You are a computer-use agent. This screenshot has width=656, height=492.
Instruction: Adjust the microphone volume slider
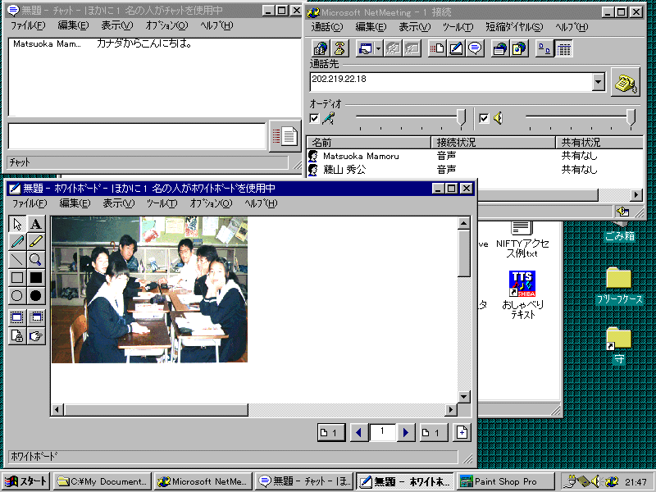(461, 118)
